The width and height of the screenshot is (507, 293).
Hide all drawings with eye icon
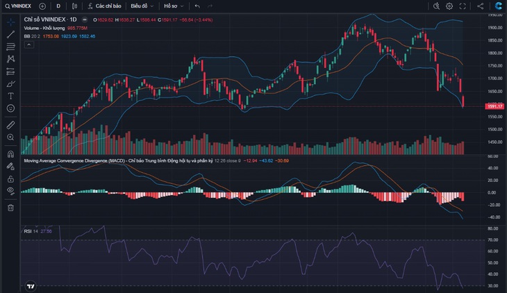pos(10,191)
